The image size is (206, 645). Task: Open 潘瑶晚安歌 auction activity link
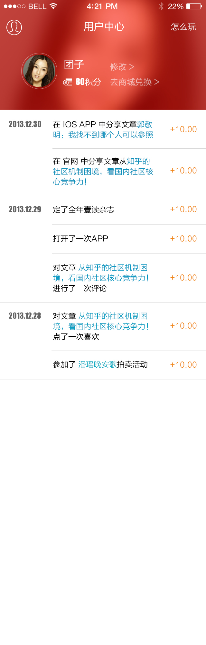(x=98, y=364)
